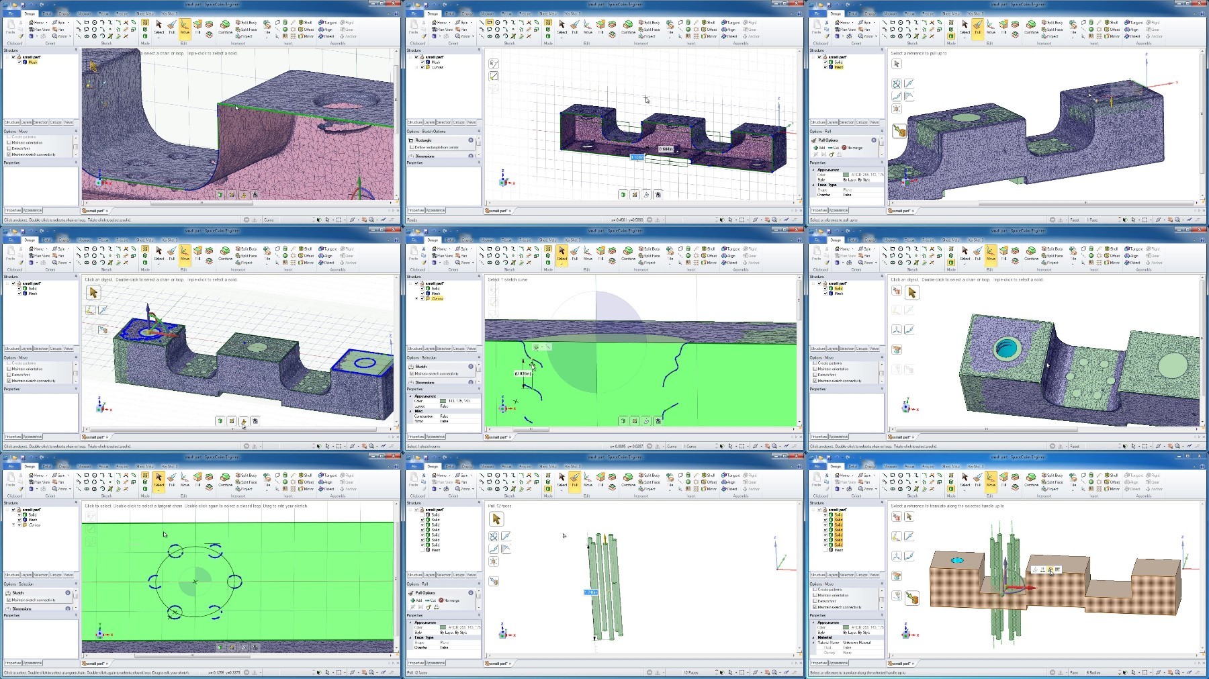Viewport: 1209px width, 679px height.
Task: Open the Color swatch in the 'Select 1 sketch curve' window properties
Action: (x=443, y=401)
